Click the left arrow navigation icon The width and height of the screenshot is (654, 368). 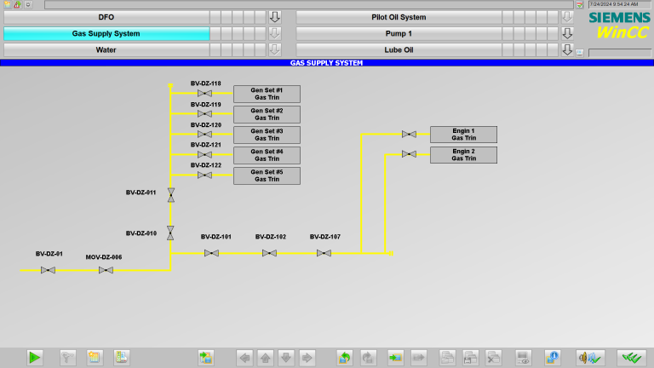245,358
